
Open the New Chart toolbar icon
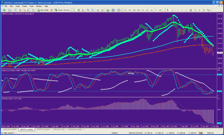tap(4, 10)
